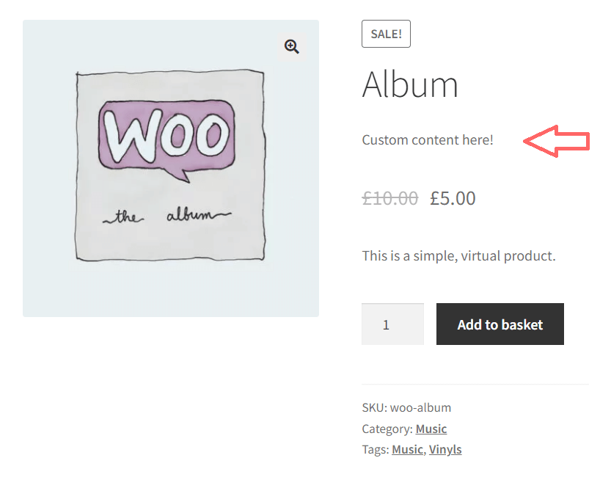
Task: Click the Category: label
Action: (x=384, y=429)
